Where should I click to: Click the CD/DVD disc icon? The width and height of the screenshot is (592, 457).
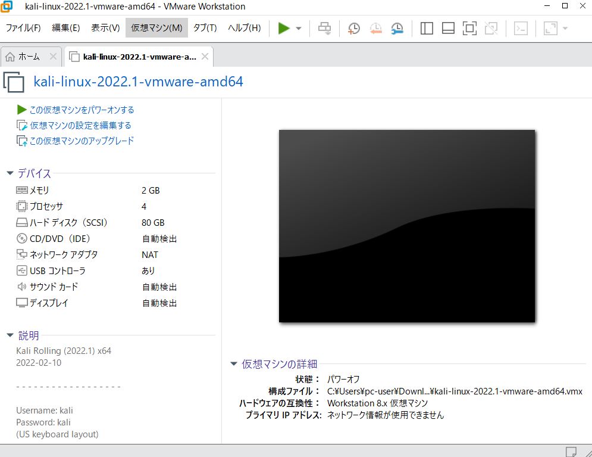[22, 238]
